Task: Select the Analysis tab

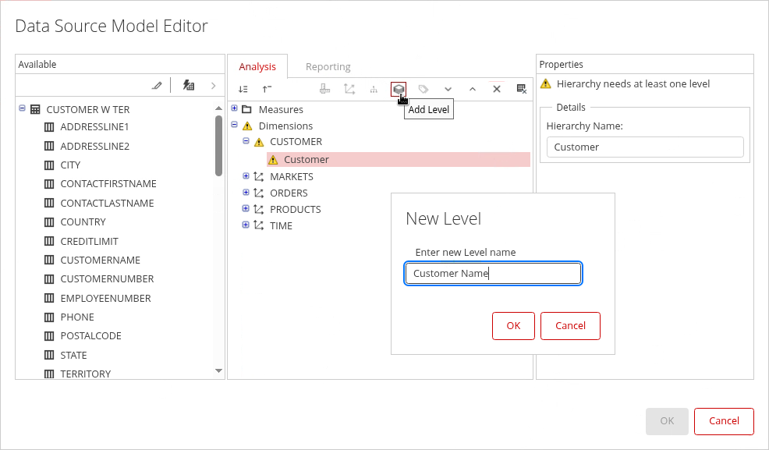Action: (257, 66)
